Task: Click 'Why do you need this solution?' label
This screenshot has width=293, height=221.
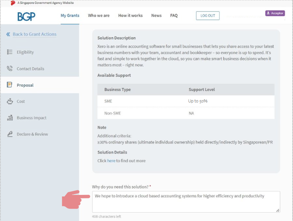Action: (120, 187)
